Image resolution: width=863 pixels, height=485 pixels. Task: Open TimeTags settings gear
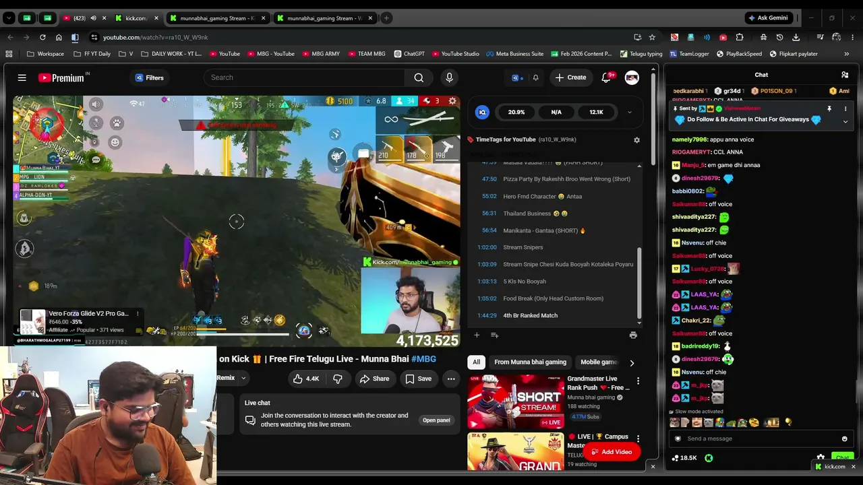(636, 139)
